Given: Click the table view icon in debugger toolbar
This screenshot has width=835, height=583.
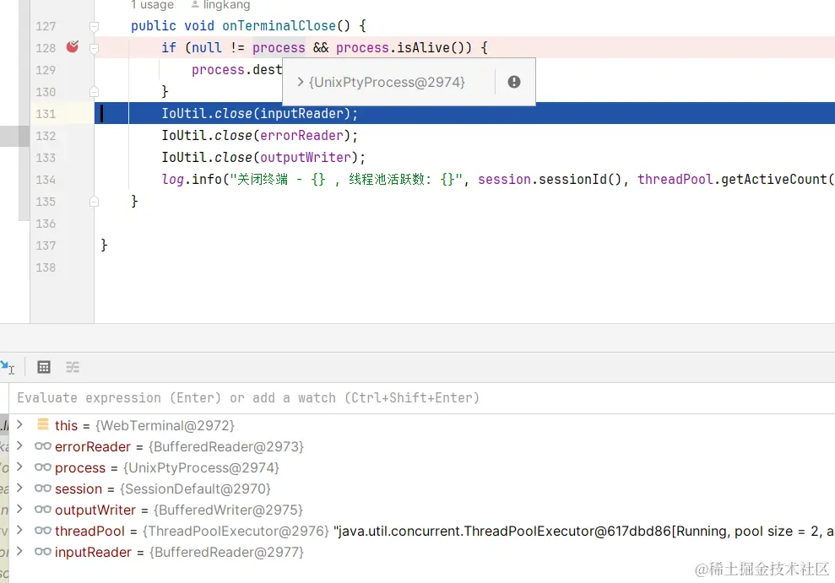Looking at the screenshot, I should pos(44,367).
